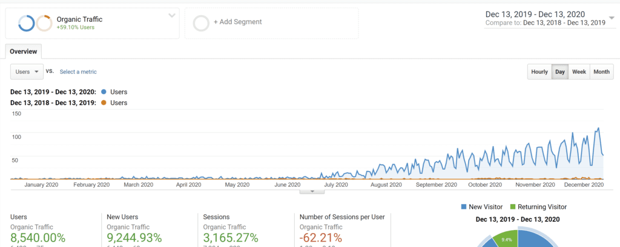The image size is (620, 247).
Task: Click the empty Add Segment circle icon
Action: (x=201, y=24)
